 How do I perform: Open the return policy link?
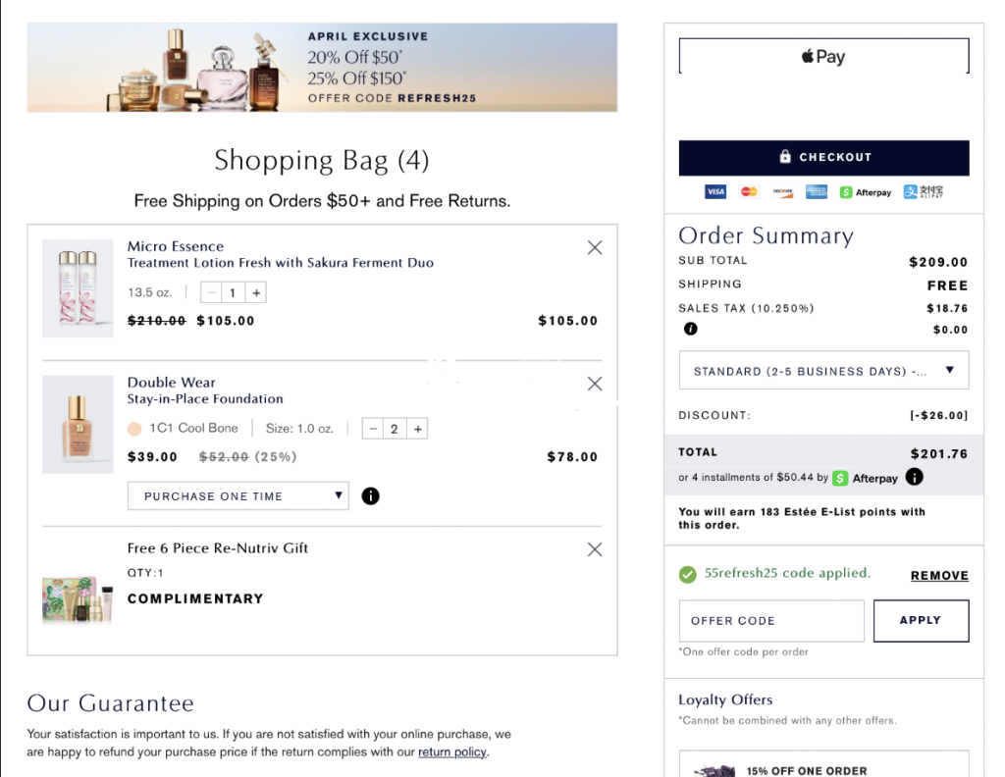pos(452,752)
